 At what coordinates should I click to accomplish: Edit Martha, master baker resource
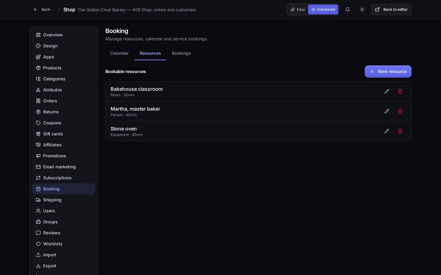click(387, 111)
